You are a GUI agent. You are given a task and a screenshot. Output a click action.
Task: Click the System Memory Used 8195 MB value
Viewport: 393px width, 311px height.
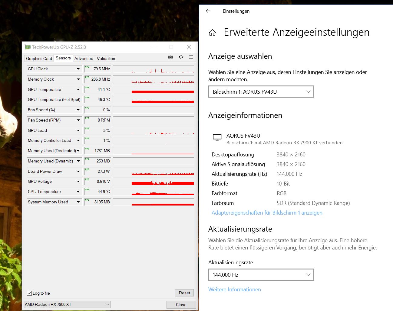(x=97, y=202)
